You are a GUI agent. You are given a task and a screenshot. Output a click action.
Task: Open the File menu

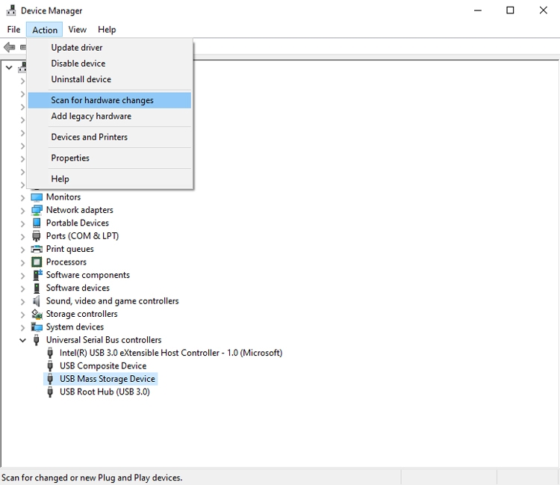tap(13, 30)
